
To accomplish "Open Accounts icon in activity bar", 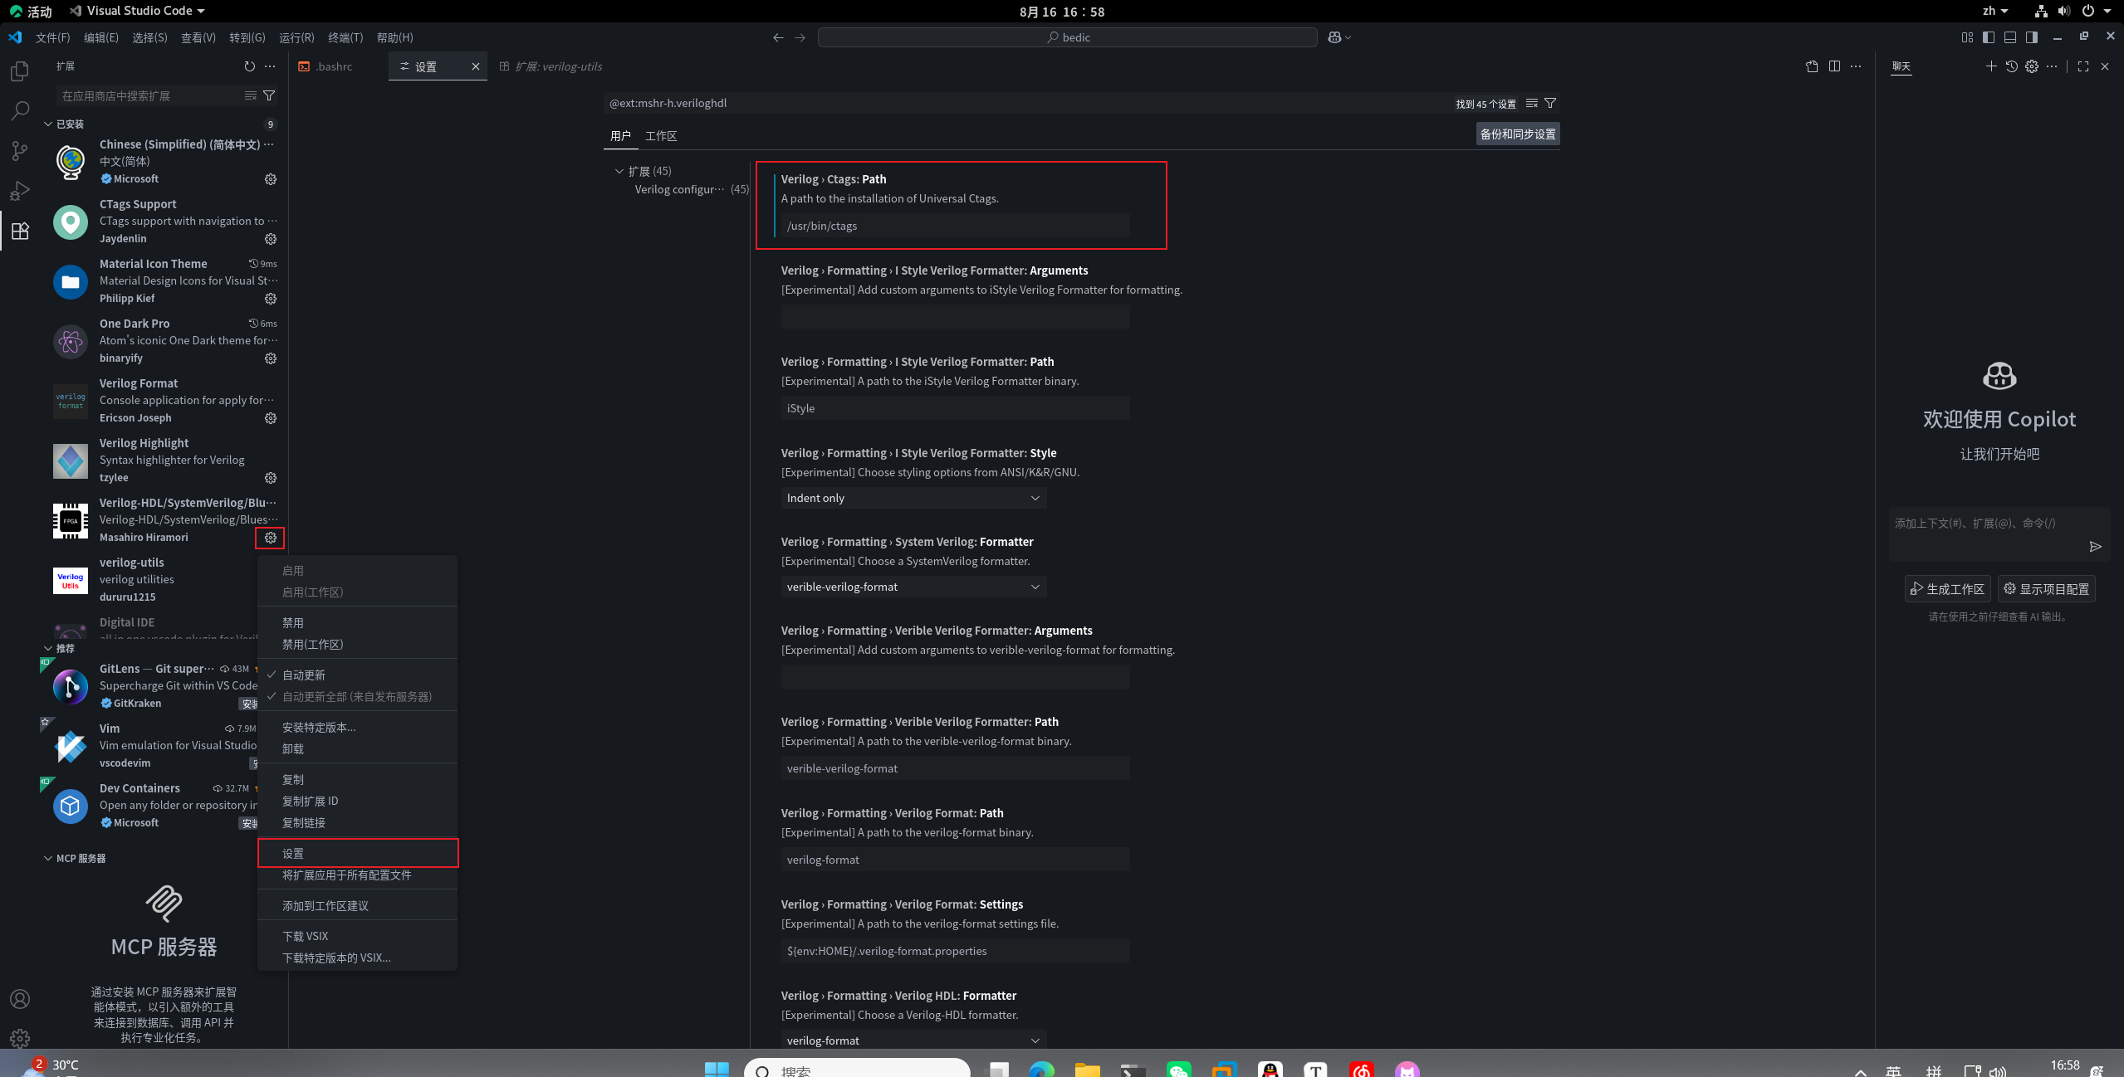I will (x=20, y=999).
